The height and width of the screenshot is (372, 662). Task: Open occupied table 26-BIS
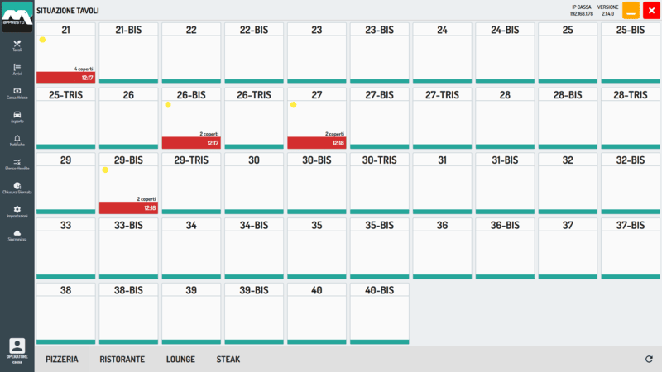191,118
